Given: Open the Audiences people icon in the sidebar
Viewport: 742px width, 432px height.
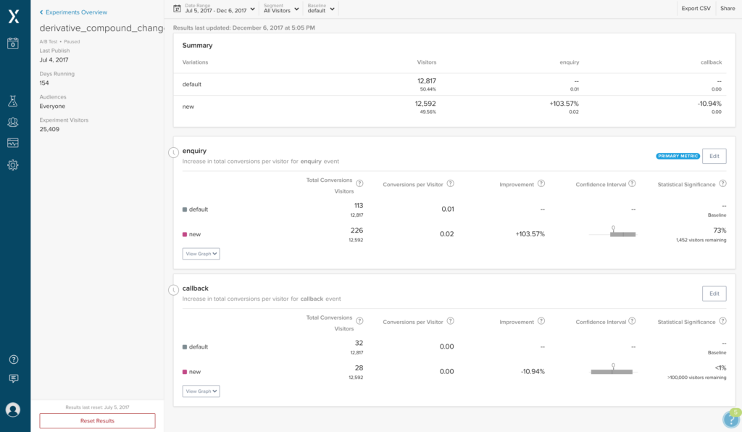Looking at the screenshot, I should pos(13,122).
